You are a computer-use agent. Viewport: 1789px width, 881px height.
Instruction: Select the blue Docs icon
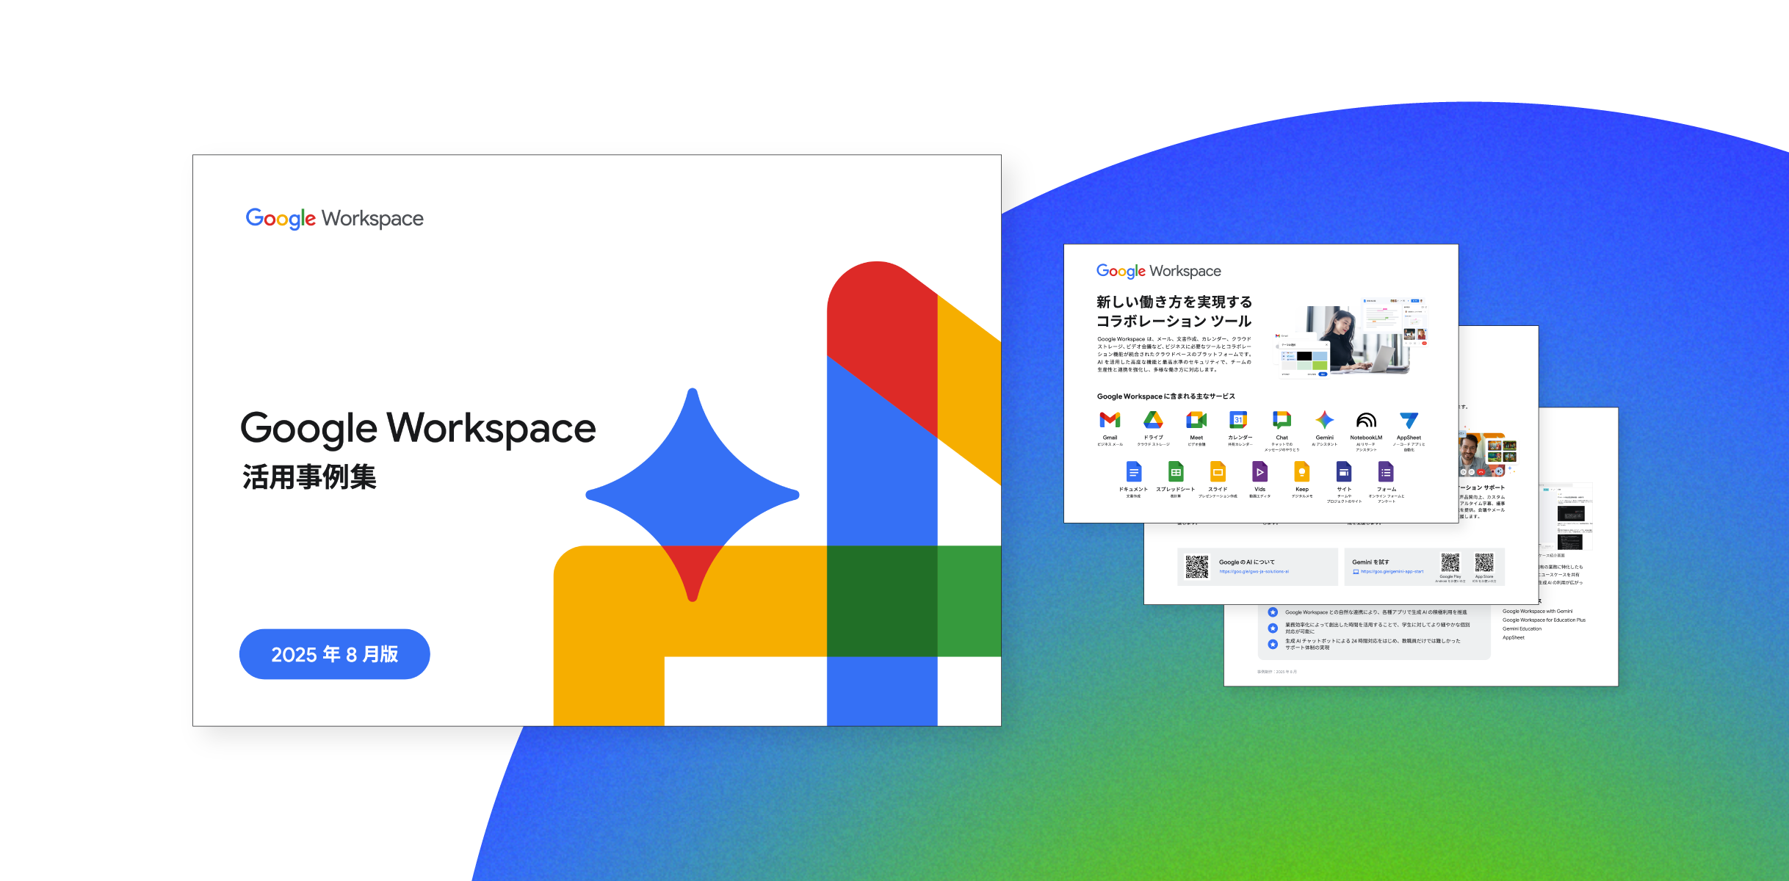coord(1134,471)
